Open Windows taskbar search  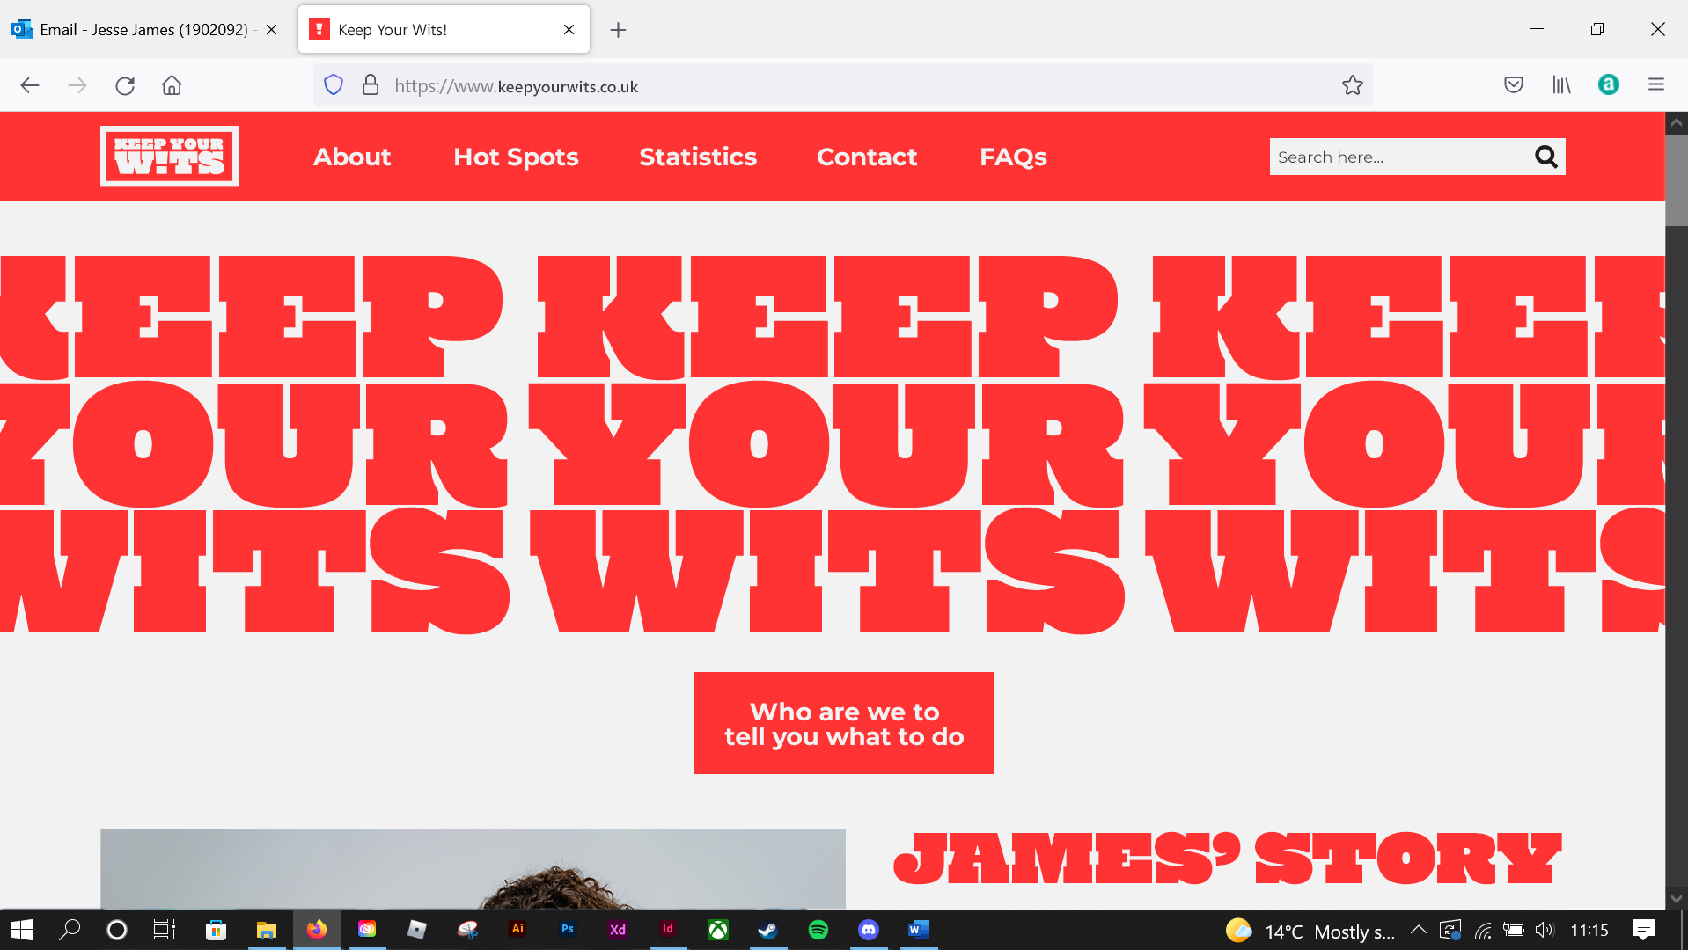coord(70,930)
